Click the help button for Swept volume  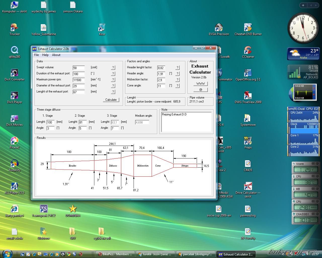point(113,68)
